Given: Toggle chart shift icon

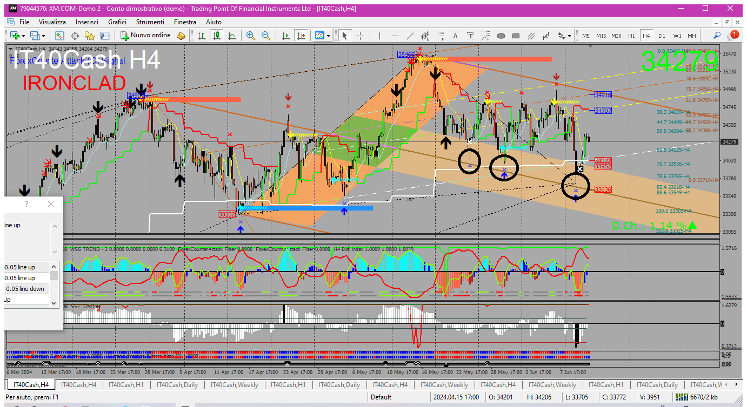Looking at the screenshot, I should pyautogui.click(x=301, y=36).
